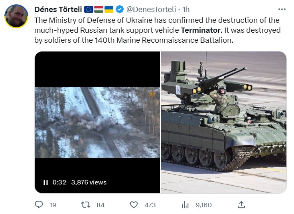Click the like count 473
Viewport: 294px width, 214px height.
pyautogui.click(x=150, y=205)
